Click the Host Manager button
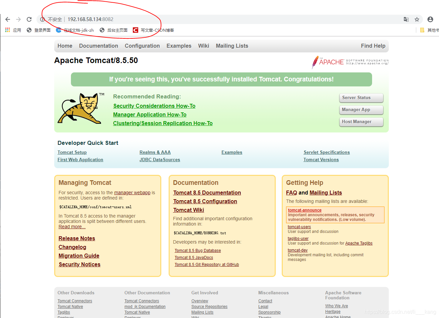 tap(361, 122)
